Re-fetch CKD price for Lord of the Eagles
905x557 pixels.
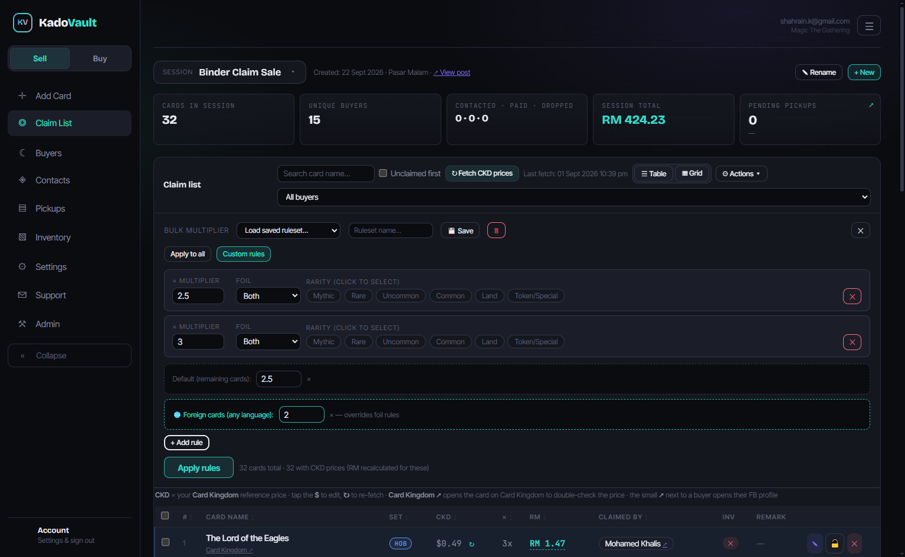point(471,544)
